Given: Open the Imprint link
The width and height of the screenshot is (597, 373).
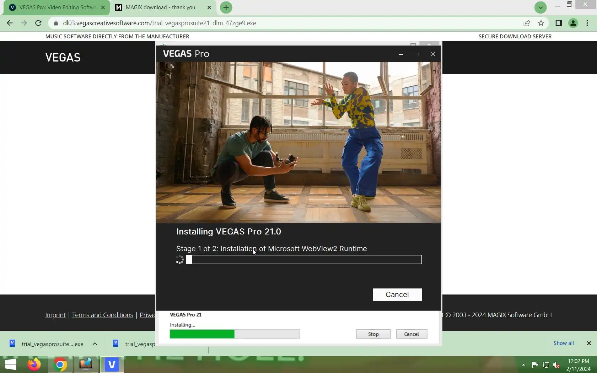Looking at the screenshot, I should (x=55, y=315).
